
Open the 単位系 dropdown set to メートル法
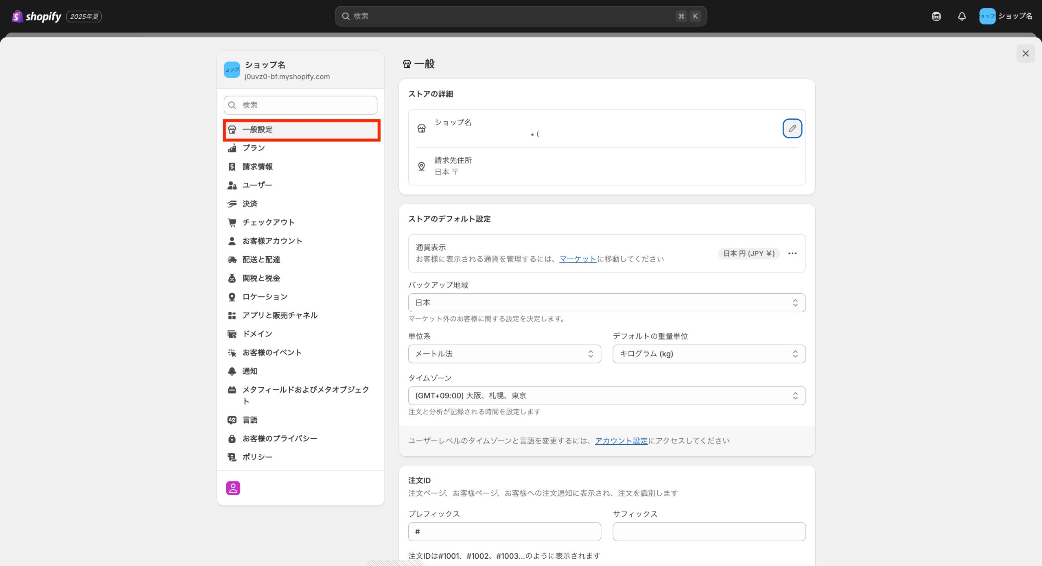tap(504, 354)
